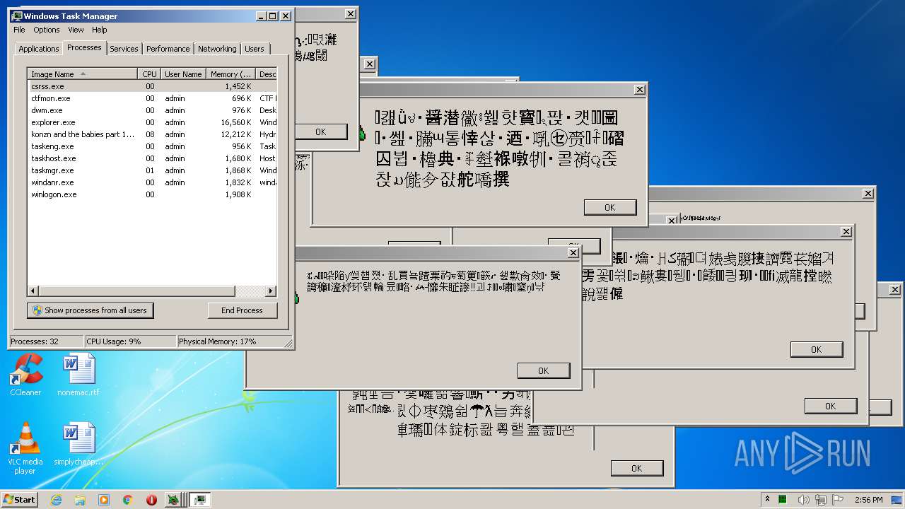Screen dimensions: 905x509
Task: Click OK in the dialog behind Task Manager
Action: (320, 131)
